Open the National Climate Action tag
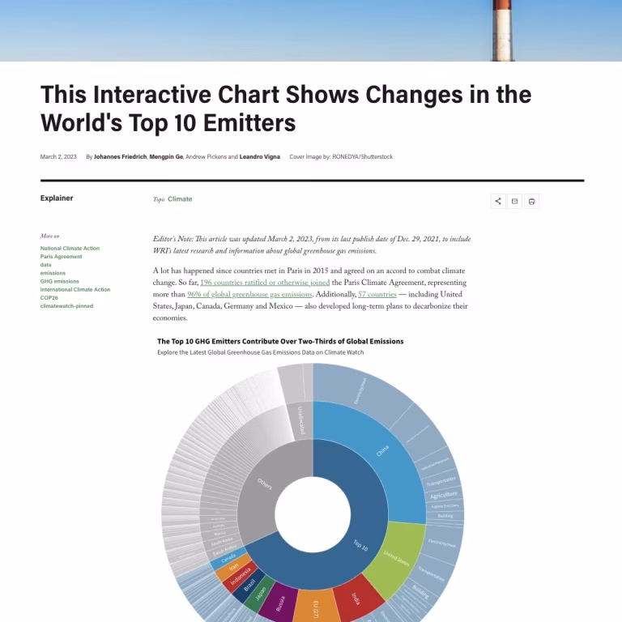The width and height of the screenshot is (622, 622). pyautogui.click(x=70, y=249)
